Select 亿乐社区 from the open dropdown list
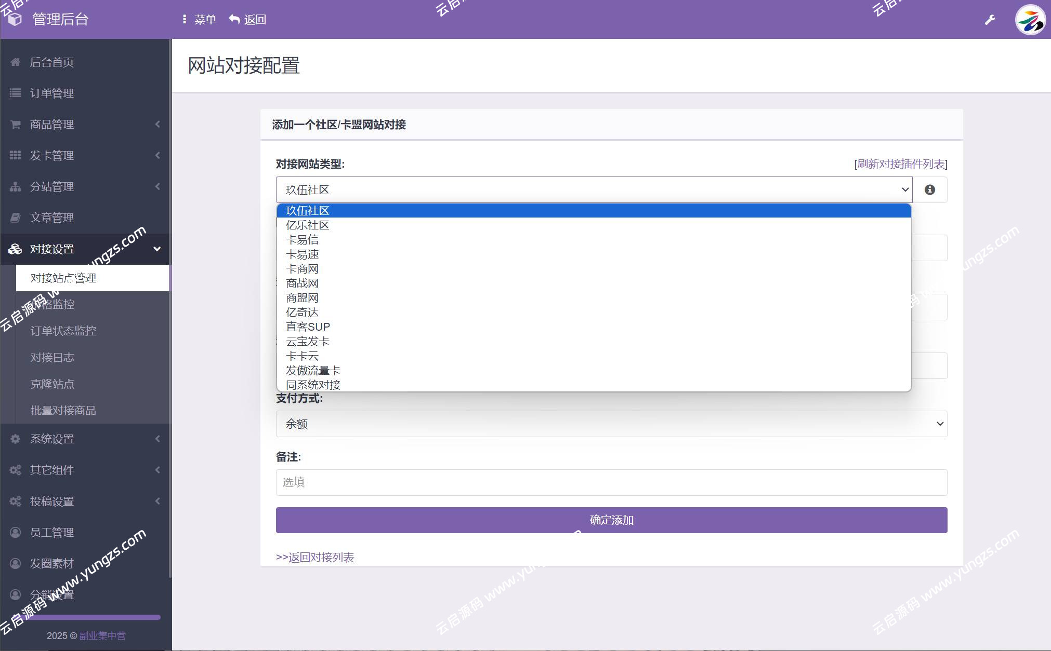The image size is (1051, 651). click(x=307, y=225)
